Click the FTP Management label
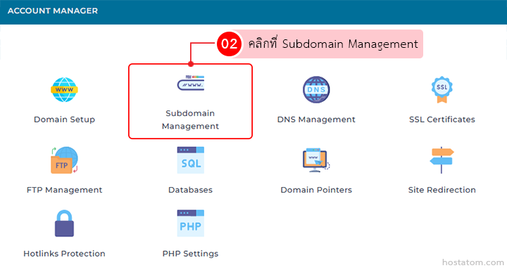 [x=64, y=190]
